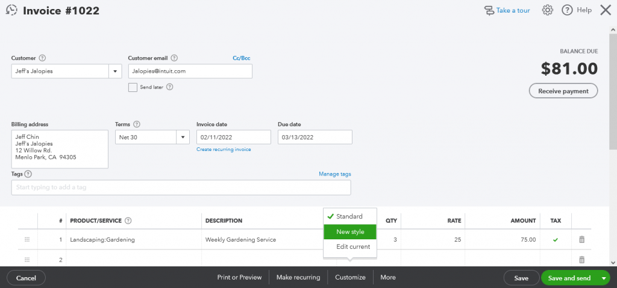Screen dimensions: 617x288
Task: Click the Terms help question mark icon
Action: click(x=137, y=124)
